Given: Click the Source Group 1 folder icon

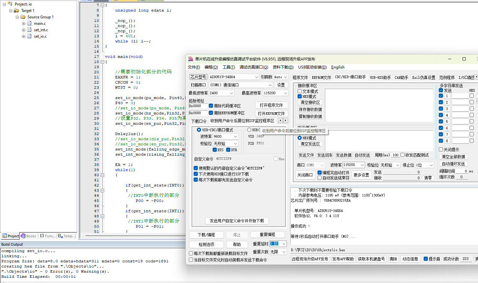Looking at the screenshot, I should click(x=23, y=17).
